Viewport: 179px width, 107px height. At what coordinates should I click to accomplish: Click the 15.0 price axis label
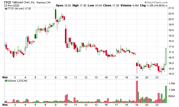[x=171, y=74]
